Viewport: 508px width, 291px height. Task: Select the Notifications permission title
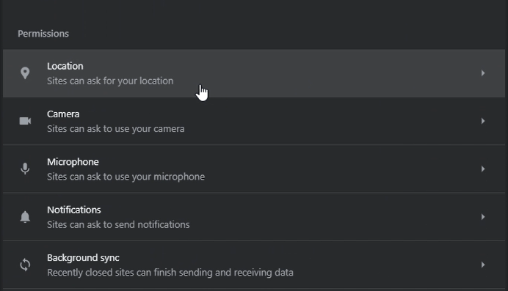(x=74, y=210)
